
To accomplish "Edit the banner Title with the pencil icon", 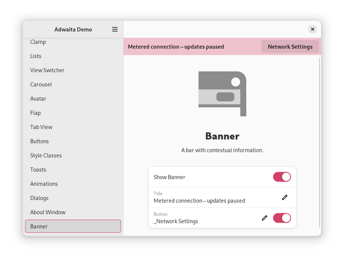I will click(x=285, y=197).
